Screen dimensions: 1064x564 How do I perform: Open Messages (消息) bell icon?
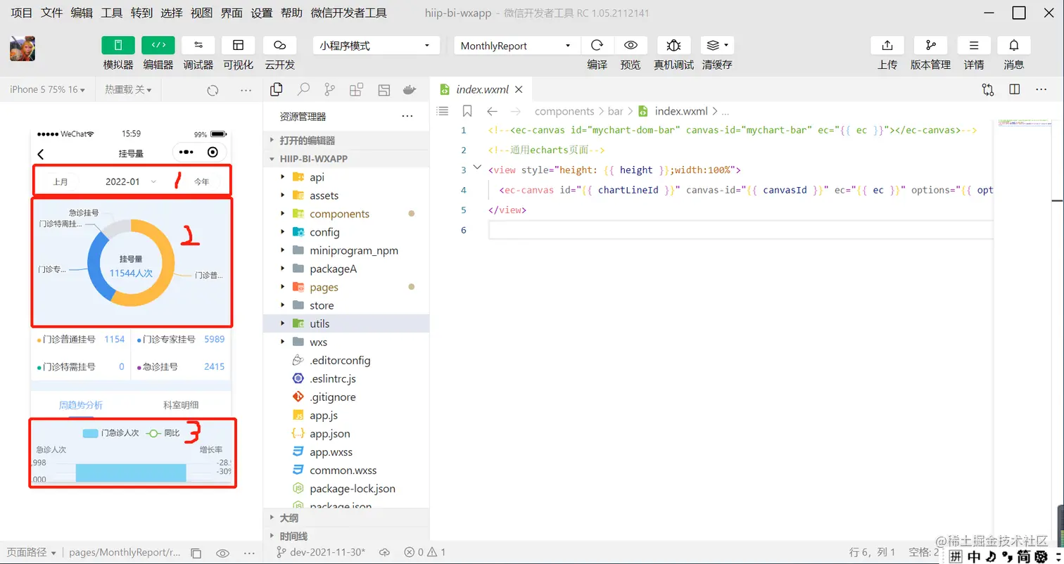(x=1014, y=45)
